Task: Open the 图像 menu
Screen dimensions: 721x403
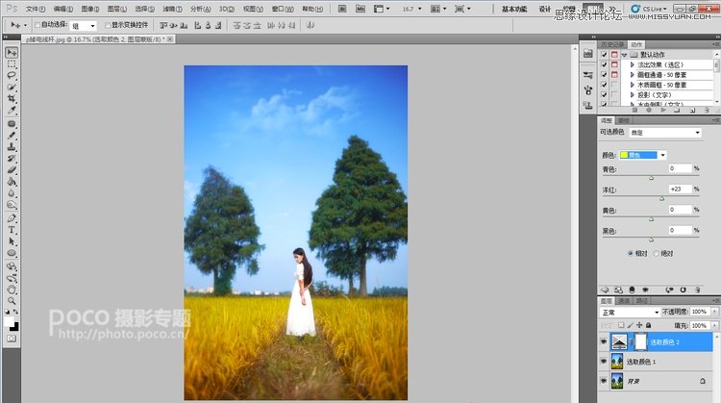Action: coord(90,9)
